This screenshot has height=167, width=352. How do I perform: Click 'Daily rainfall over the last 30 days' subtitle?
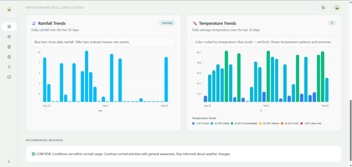tap(55, 30)
